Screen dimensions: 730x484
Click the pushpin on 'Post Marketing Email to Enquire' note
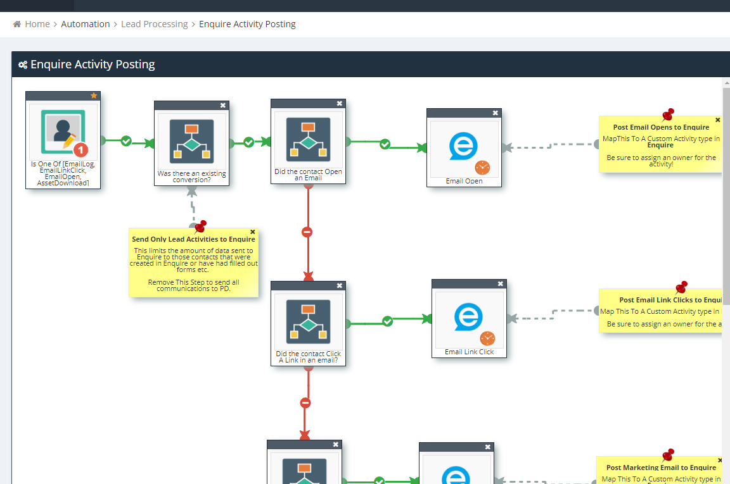(668, 455)
